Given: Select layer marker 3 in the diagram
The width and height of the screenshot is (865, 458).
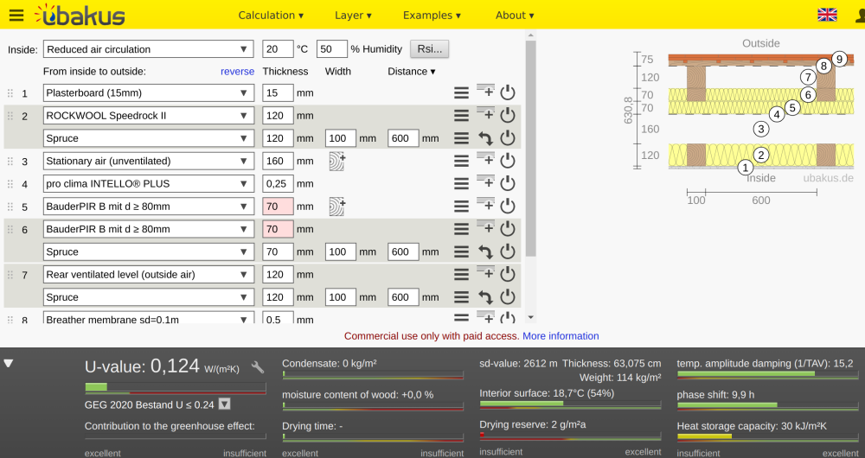Looking at the screenshot, I should (x=760, y=130).
